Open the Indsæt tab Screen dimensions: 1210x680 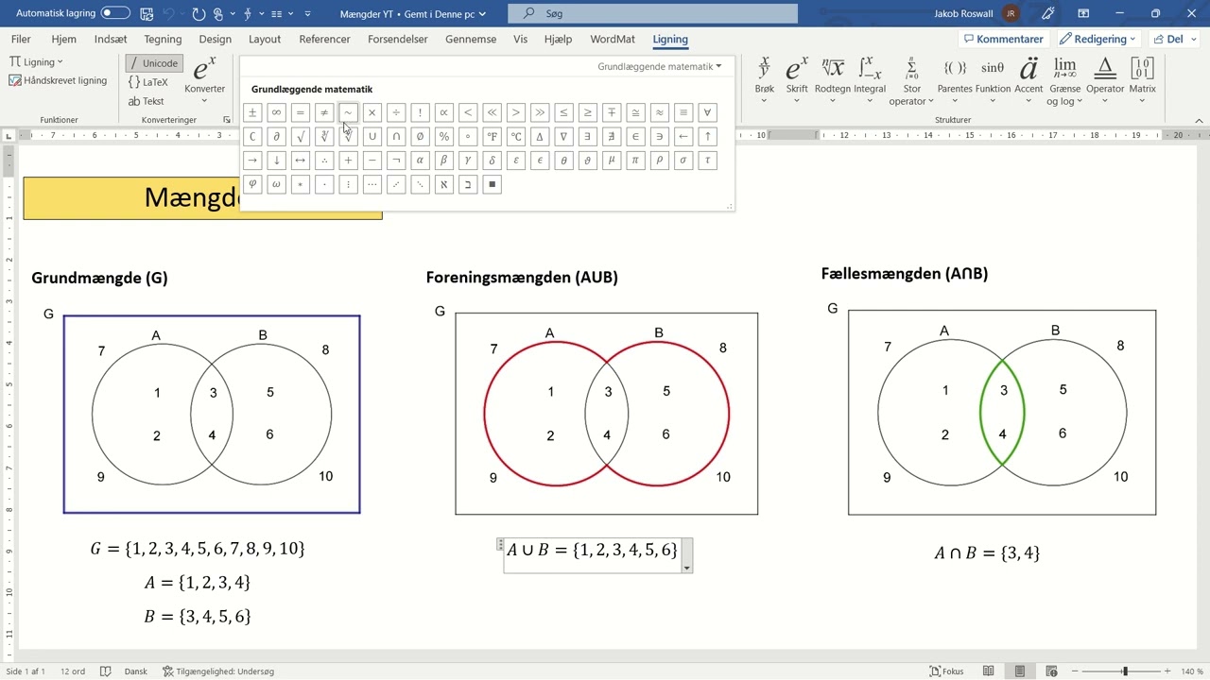coord(111,40)
